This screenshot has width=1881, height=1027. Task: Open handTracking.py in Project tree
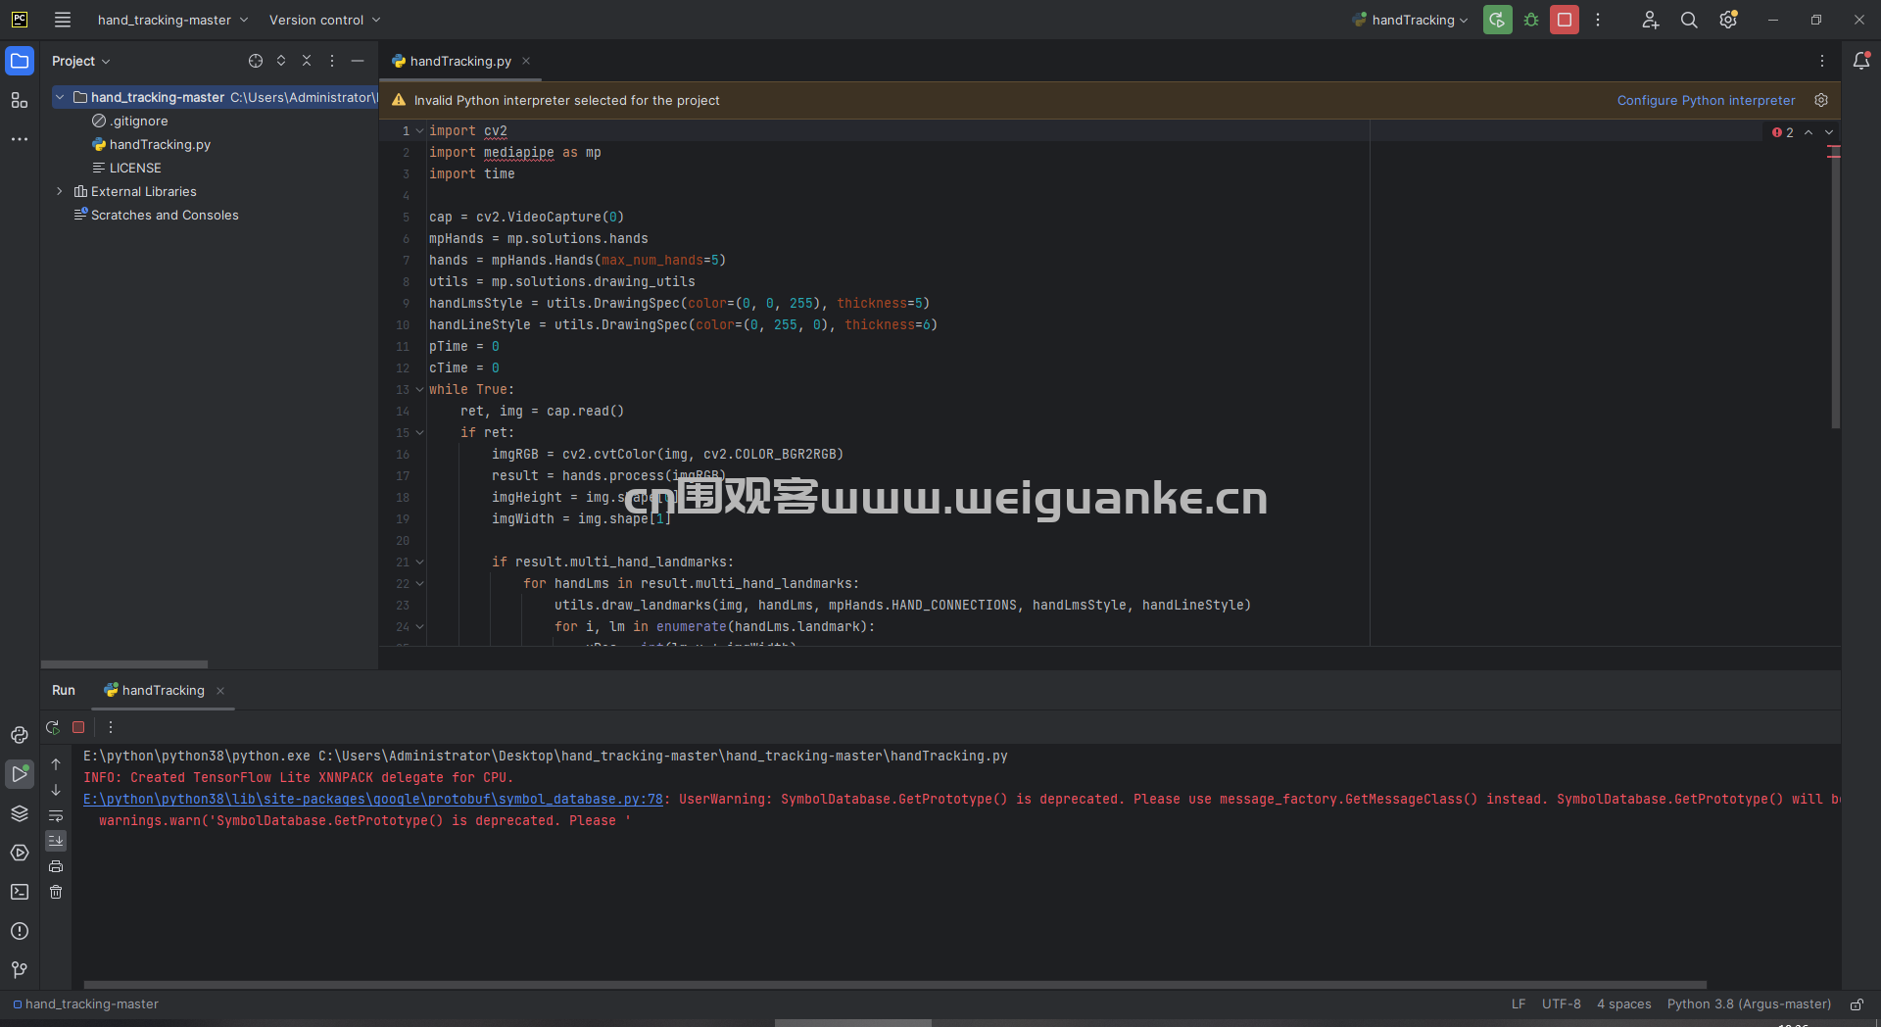click(160, 144)
